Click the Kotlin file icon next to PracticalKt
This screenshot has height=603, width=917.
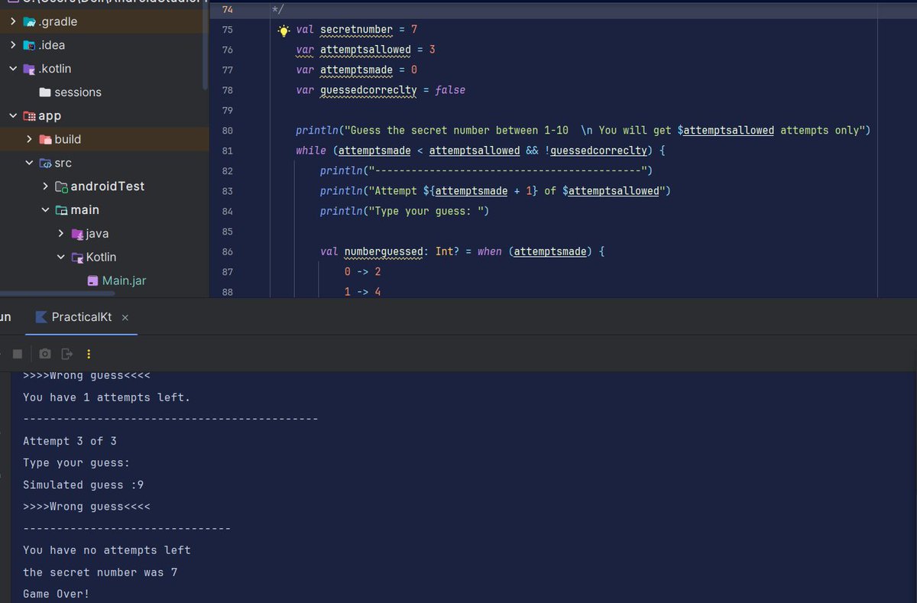[x=40, y=316]
